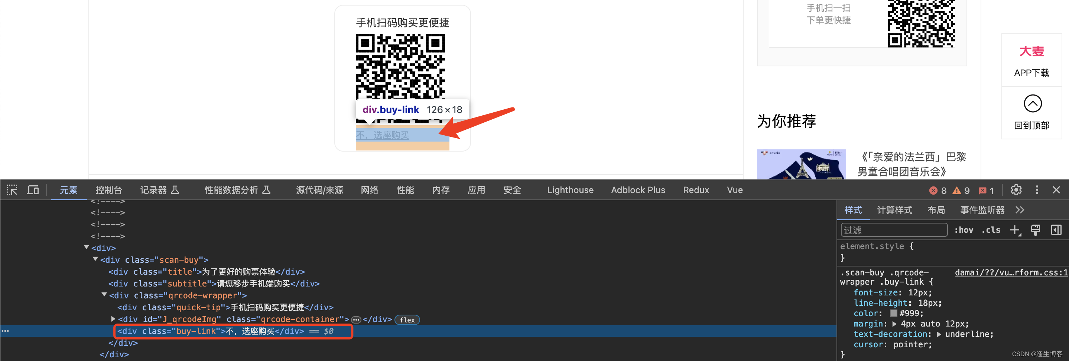Click the warnings count triangle indicator
Image resolution: width=1069 pixels, height=361 pixels.
[x=961, y=191]
